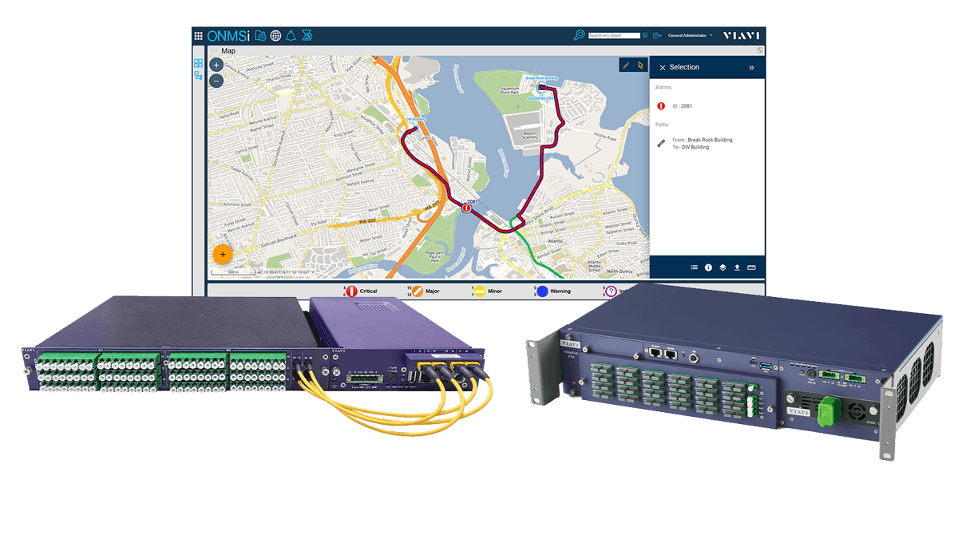Click alarm ID 2081 in the Selection panel
This screenshot has width=958, height=539.
coord(683,105)
